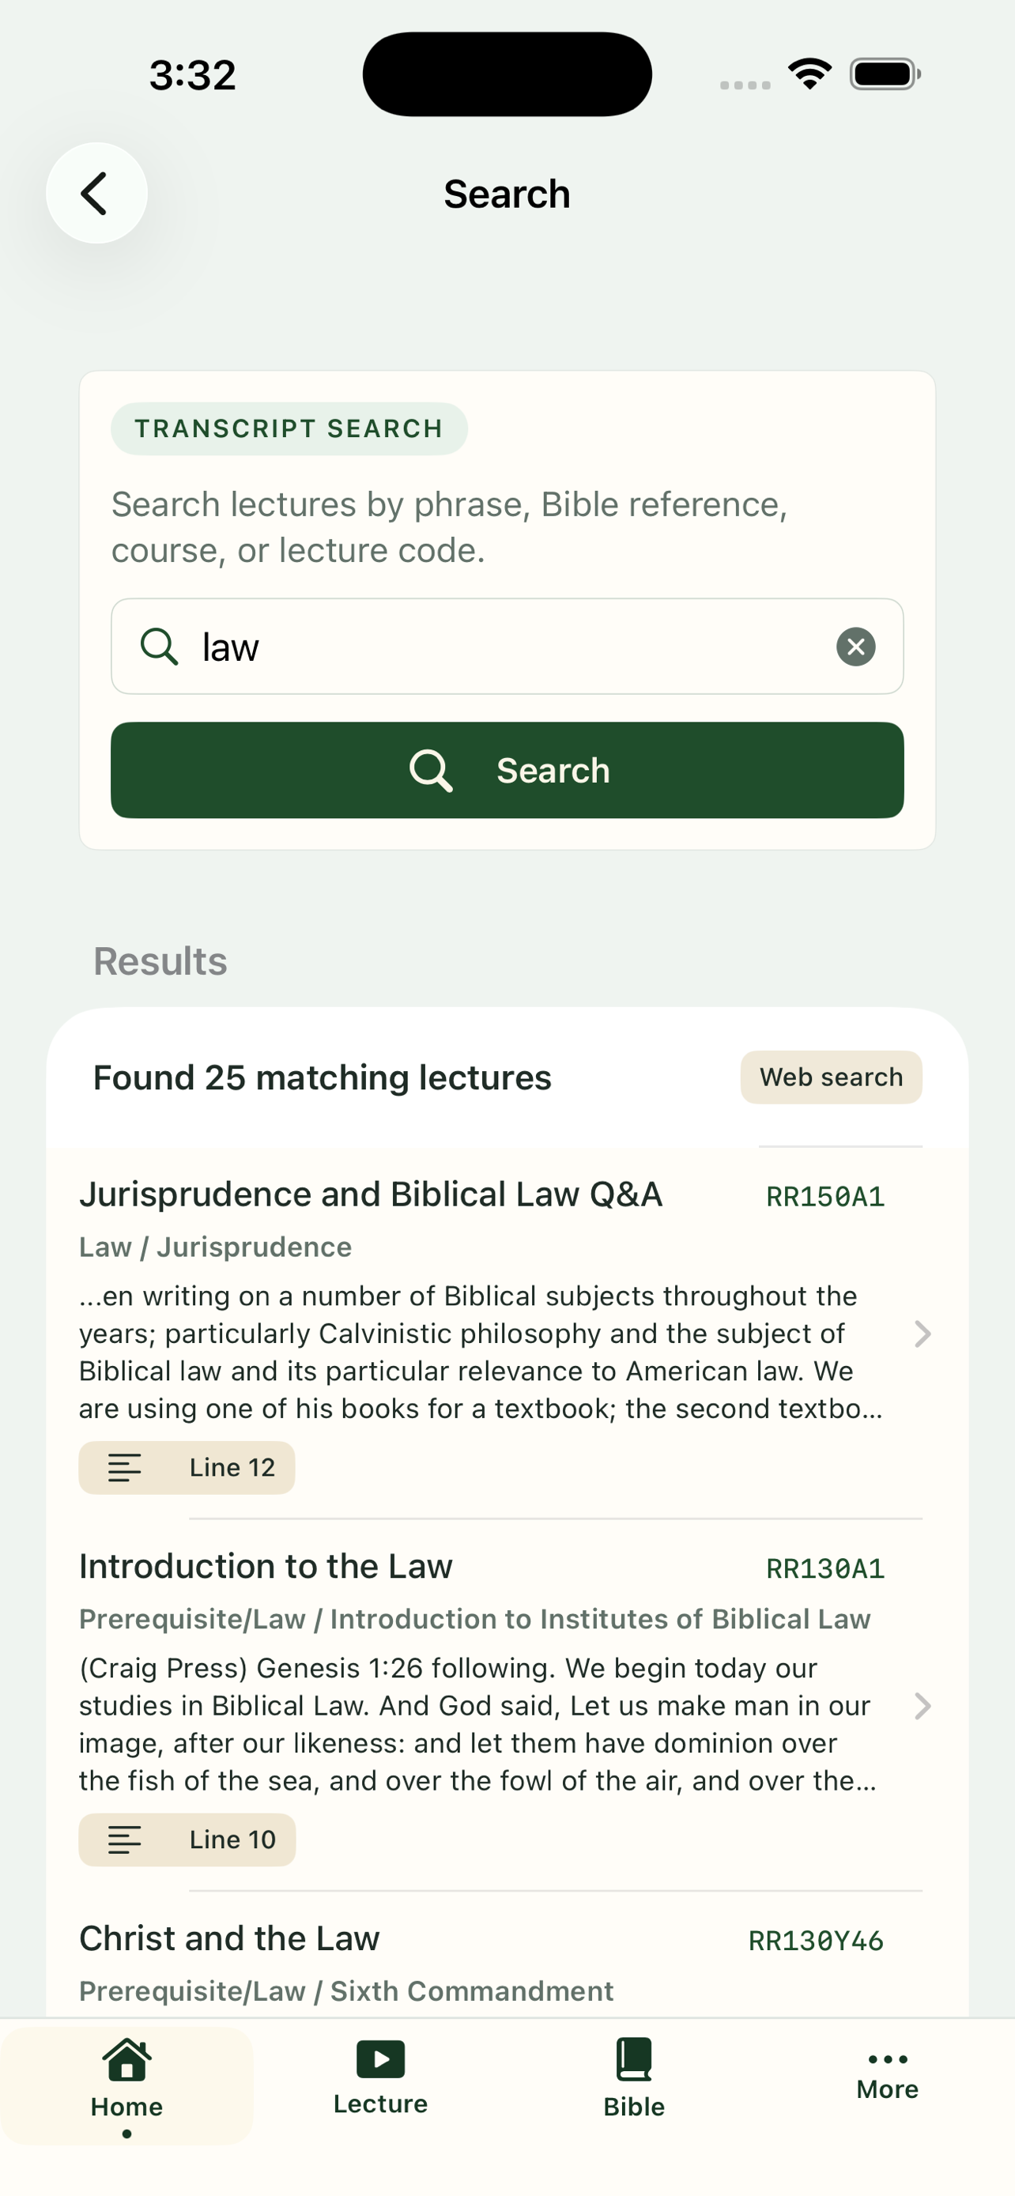
Task: Click the Transcript Search badge
Action: click(289, 428)
